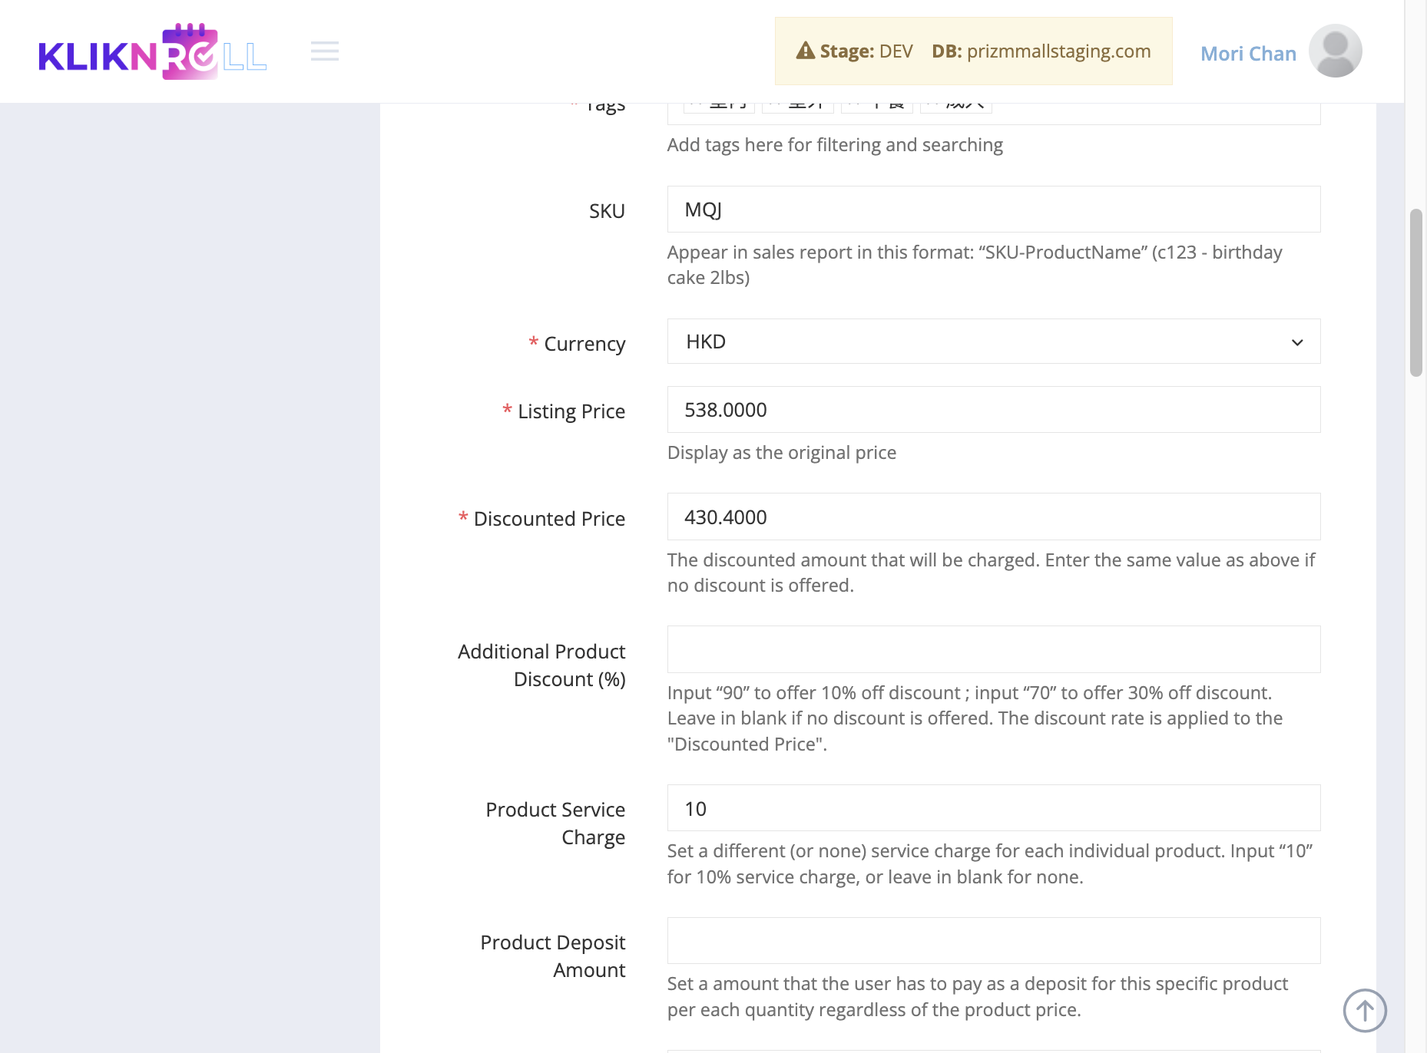Click "Set a amount that the user has to pay" hint

point(978,997)
